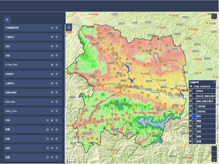This screenshot has width=219, height=164.
Task: Zoom in with the plus button
Action: tap(214, 149)
